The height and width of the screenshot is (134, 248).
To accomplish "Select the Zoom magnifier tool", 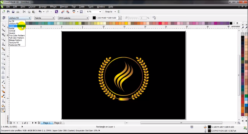I will (3, 39).
